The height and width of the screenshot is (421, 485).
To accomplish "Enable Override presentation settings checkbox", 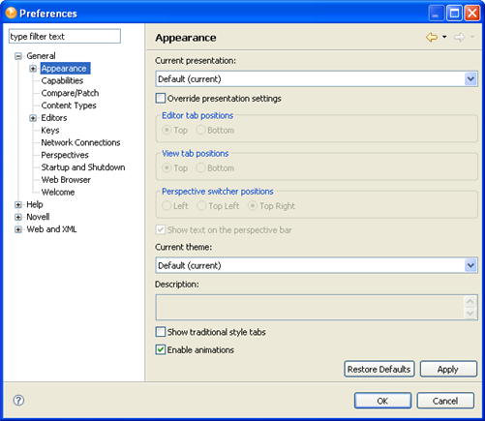I will (161, 98).
